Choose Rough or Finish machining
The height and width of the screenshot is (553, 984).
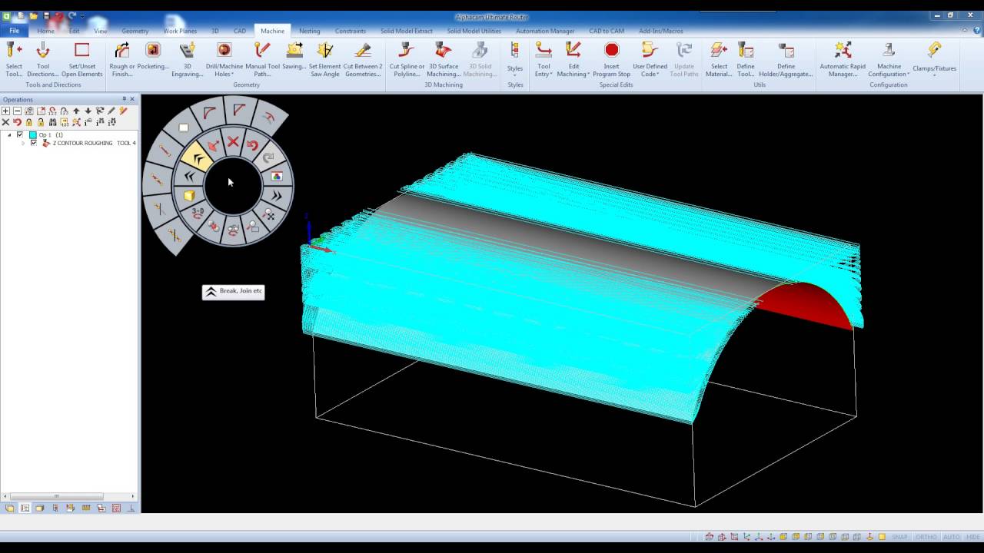(x=122, y=60)
